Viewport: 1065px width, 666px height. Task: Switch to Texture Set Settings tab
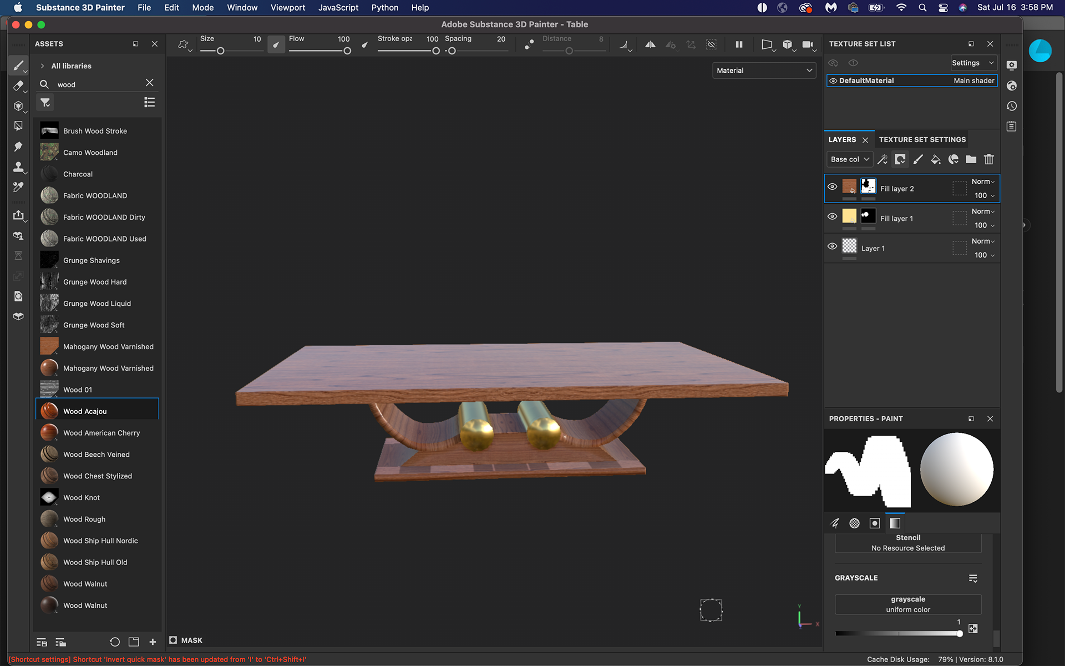[x=922, y=140]
